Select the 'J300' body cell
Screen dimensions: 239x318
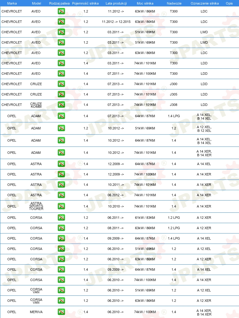174,84
